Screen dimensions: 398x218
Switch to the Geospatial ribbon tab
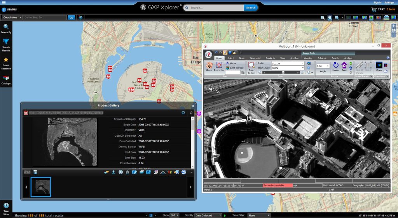(x=255, y=58)
